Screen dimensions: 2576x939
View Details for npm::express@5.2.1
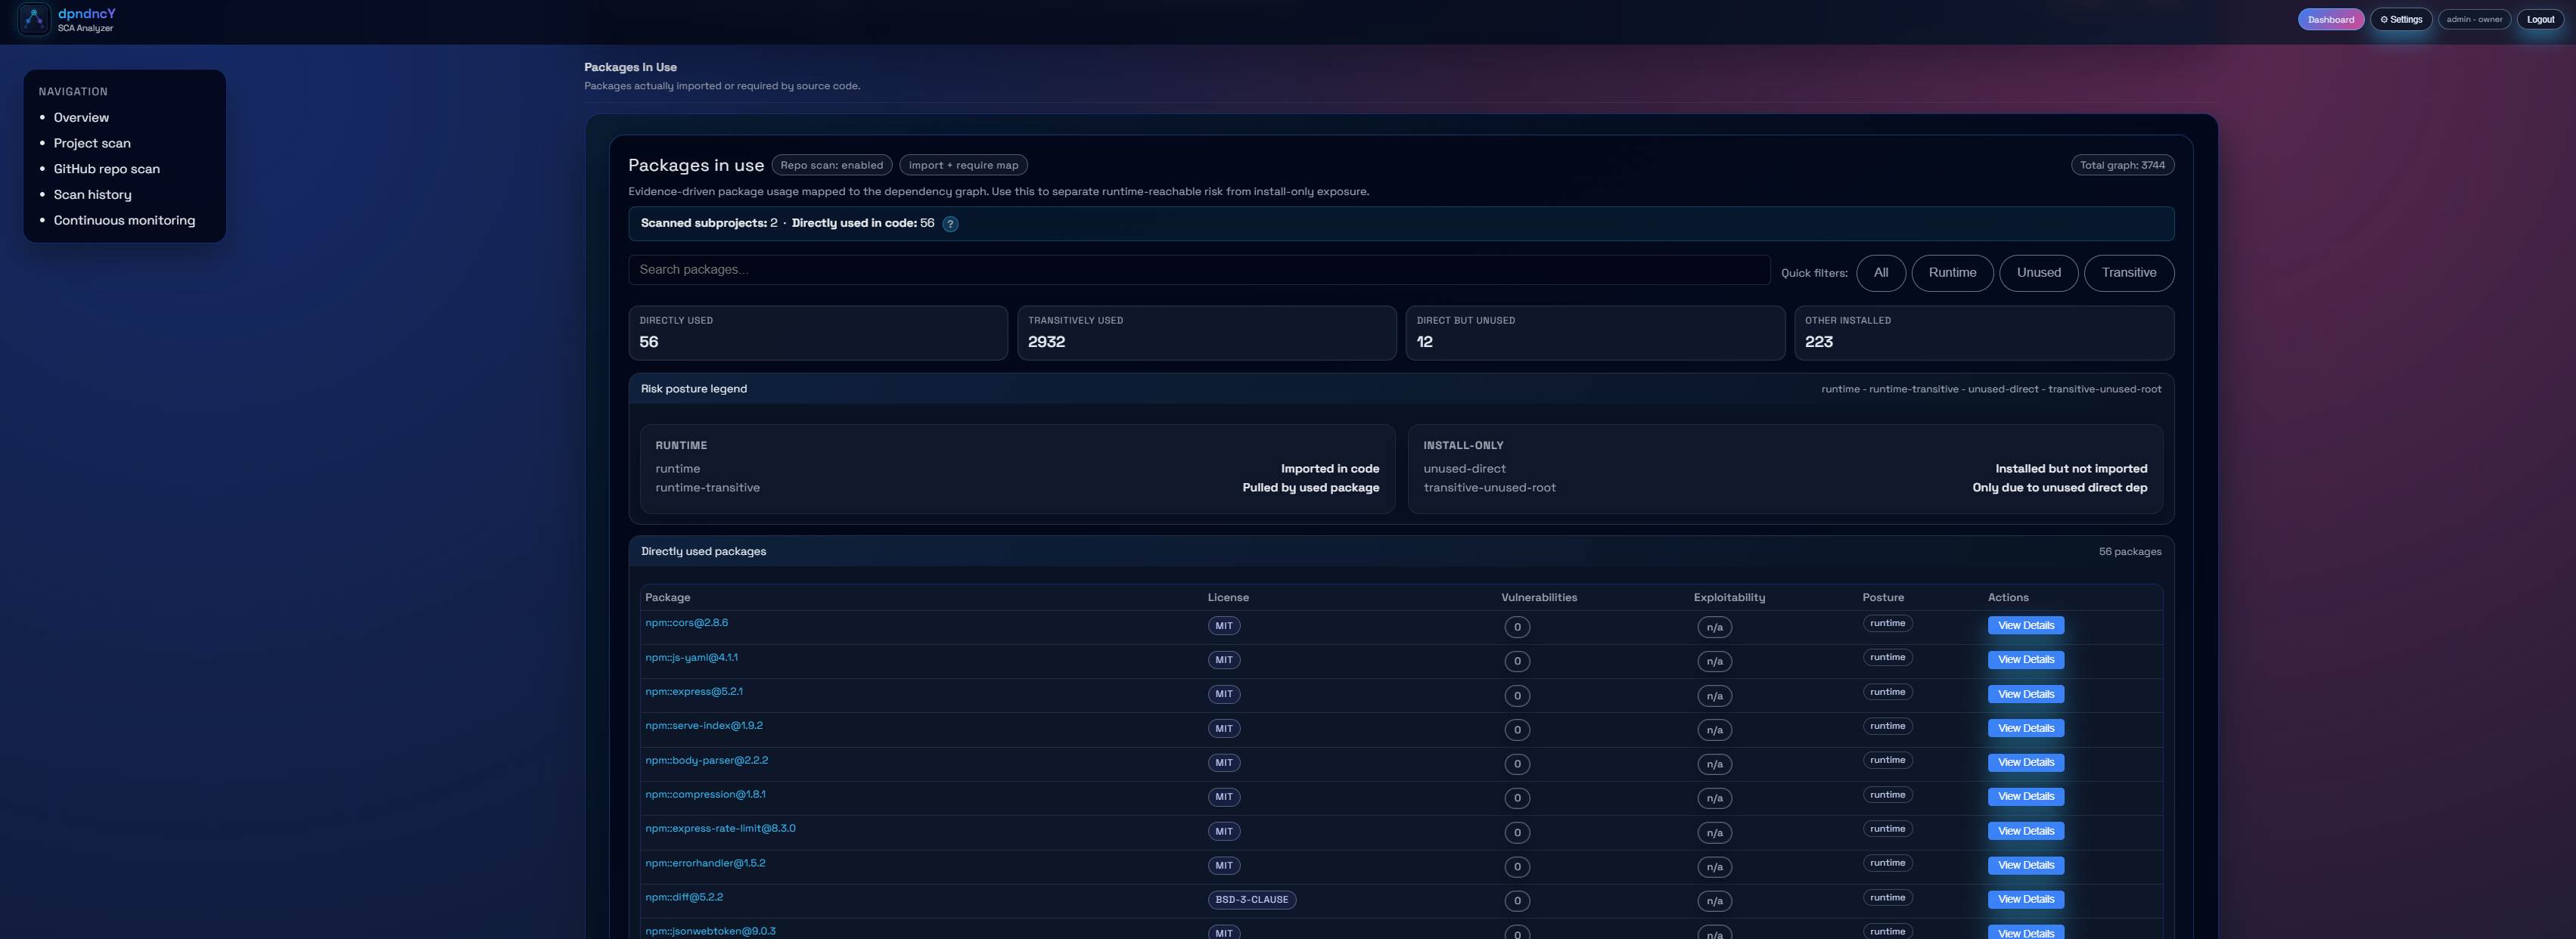(x=2025, y=694)
